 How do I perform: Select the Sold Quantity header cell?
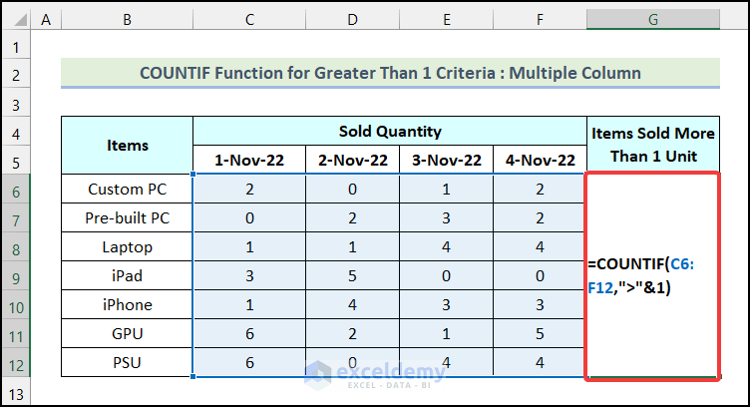tap(389, 131)
